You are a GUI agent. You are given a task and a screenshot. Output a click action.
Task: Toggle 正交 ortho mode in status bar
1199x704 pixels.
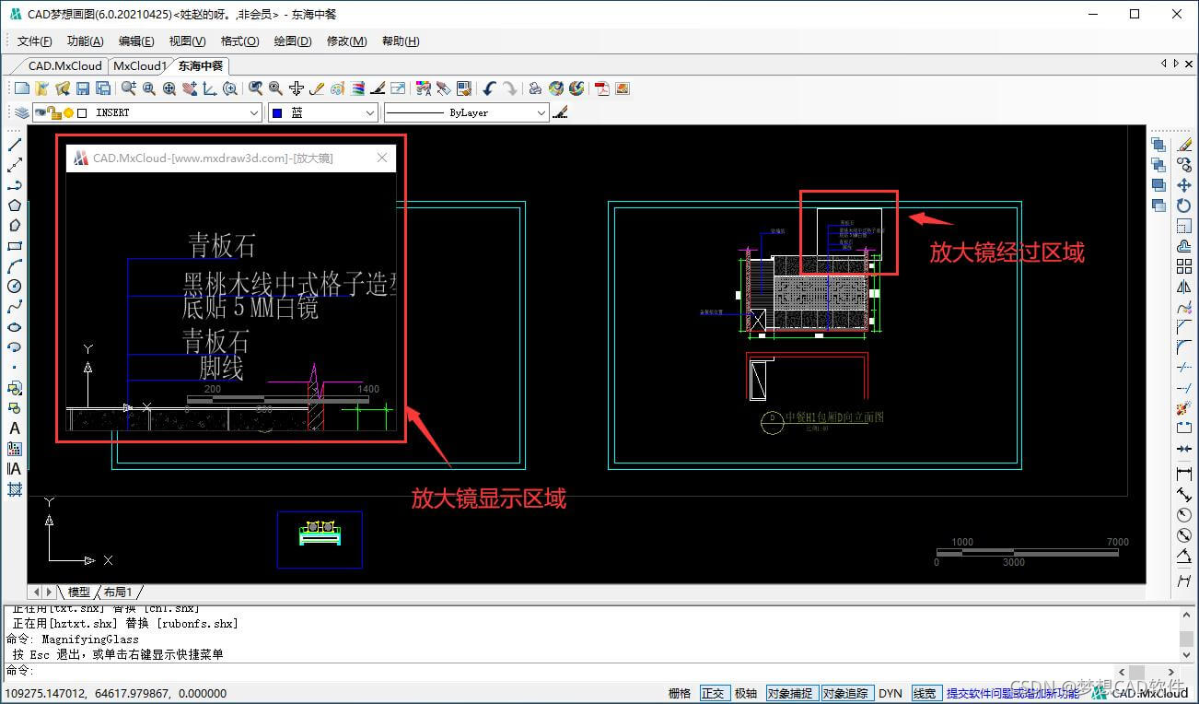click(x=714, y=693)
